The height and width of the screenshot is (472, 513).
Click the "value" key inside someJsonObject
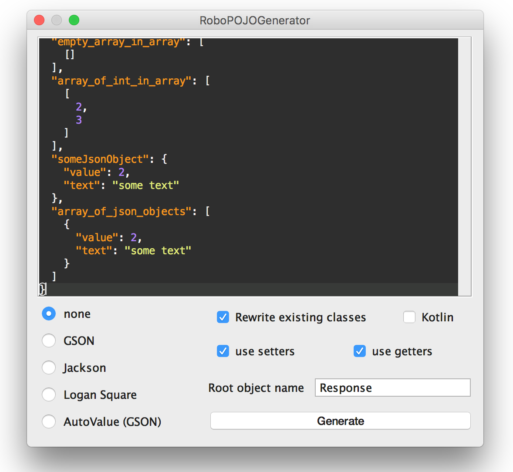(85, 172)
